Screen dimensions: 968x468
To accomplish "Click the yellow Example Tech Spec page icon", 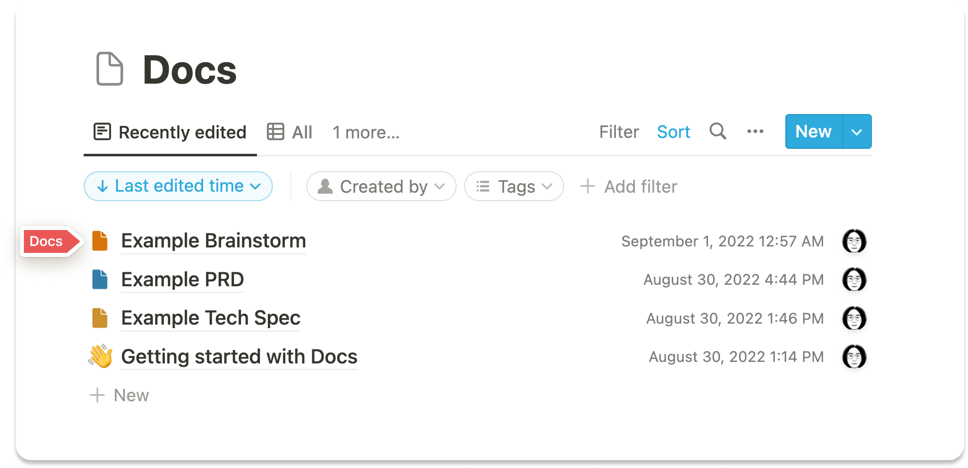I will point(100,318).
